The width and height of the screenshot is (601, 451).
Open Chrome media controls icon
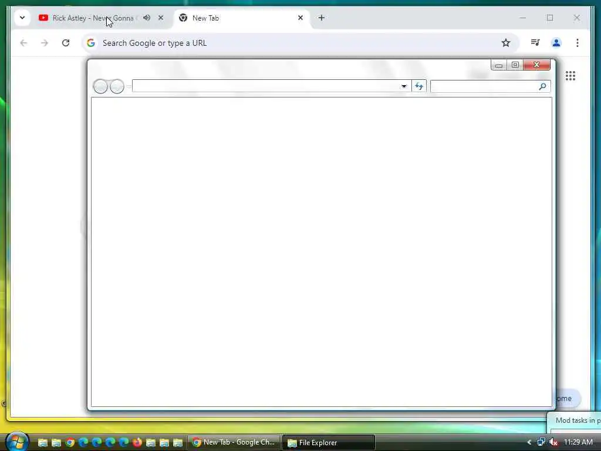tap(535, 42)
